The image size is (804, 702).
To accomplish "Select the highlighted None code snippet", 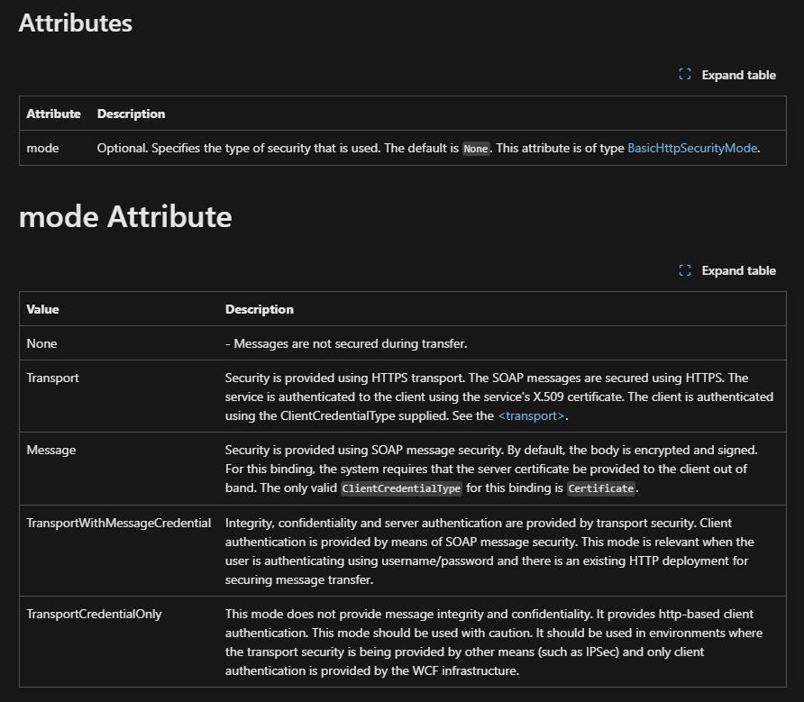I will tap(476, 149).
